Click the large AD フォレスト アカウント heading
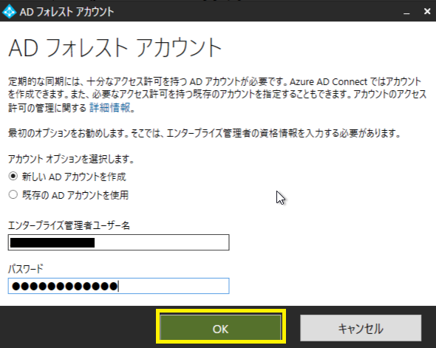This screenshot has width=436, height=348. pyautogui.click(x=115, y=48)
